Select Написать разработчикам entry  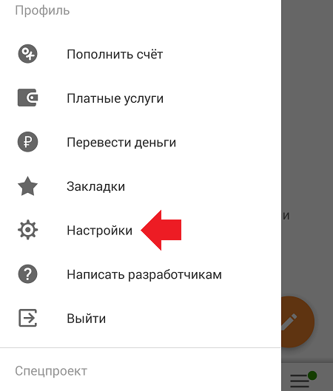[141, 274]
